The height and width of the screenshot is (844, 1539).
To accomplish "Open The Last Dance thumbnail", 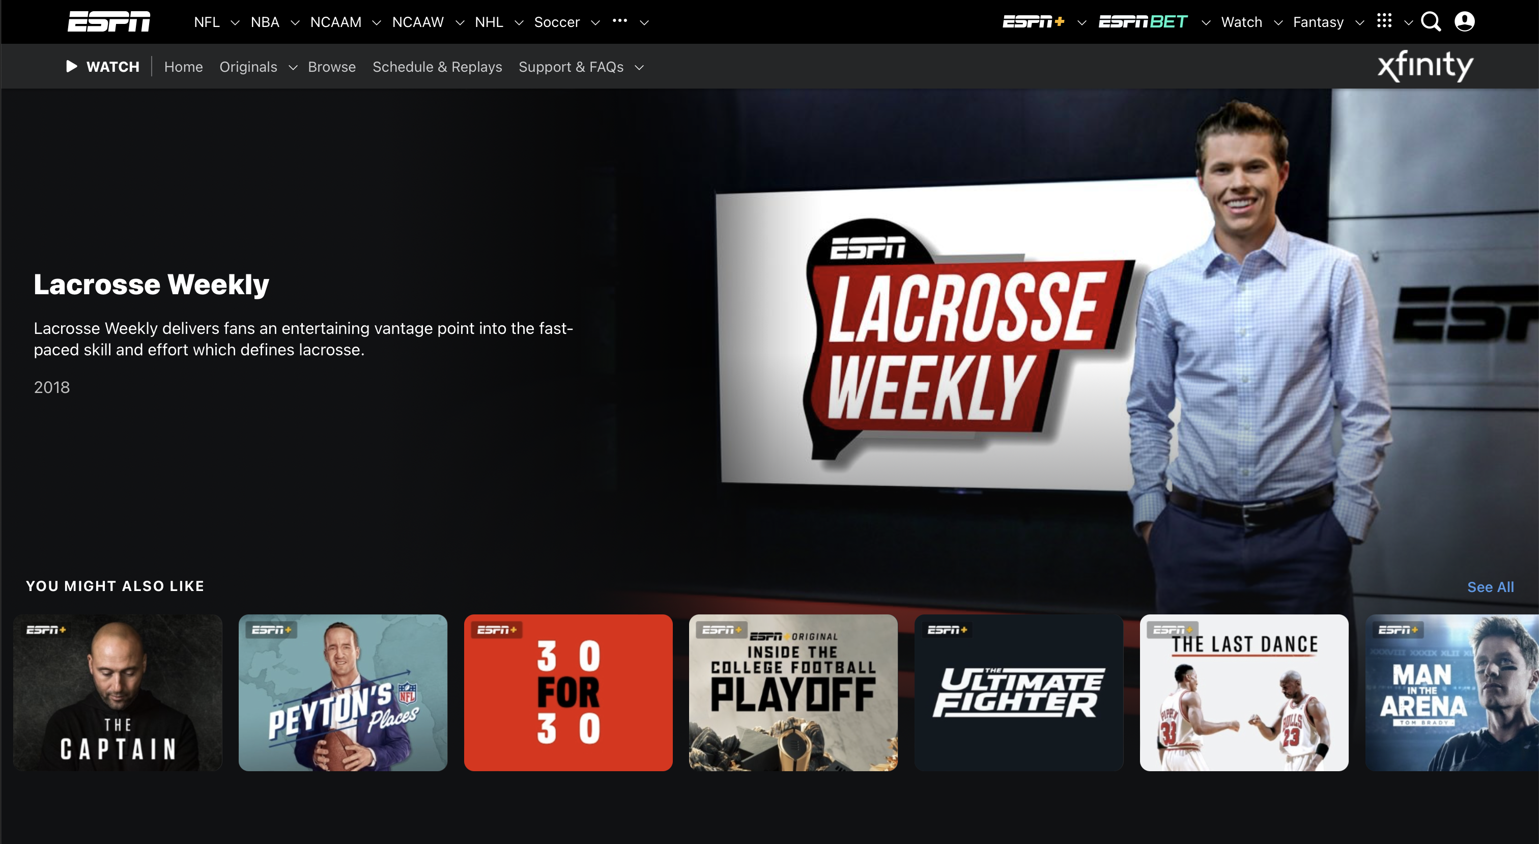I will tap(1243, 692).
